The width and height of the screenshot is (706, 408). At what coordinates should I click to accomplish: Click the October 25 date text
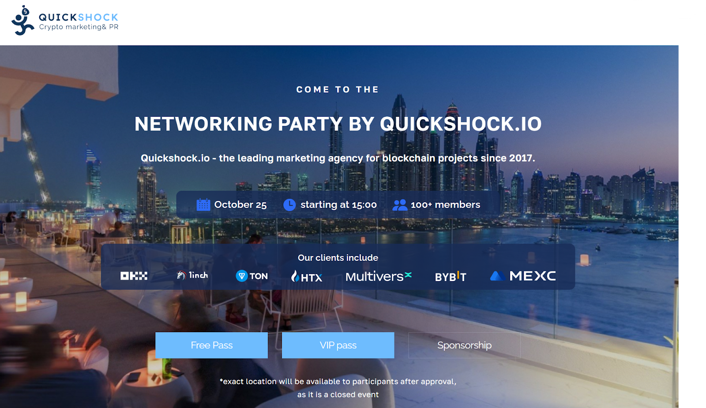pos(240,205)
